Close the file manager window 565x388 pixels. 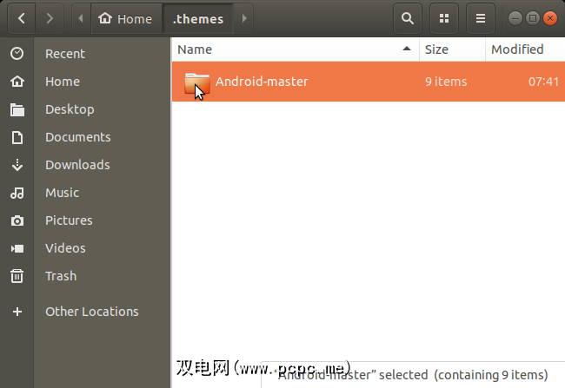coord(550,18)
